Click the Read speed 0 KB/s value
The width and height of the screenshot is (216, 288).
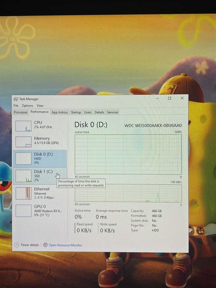click(84, 230)
